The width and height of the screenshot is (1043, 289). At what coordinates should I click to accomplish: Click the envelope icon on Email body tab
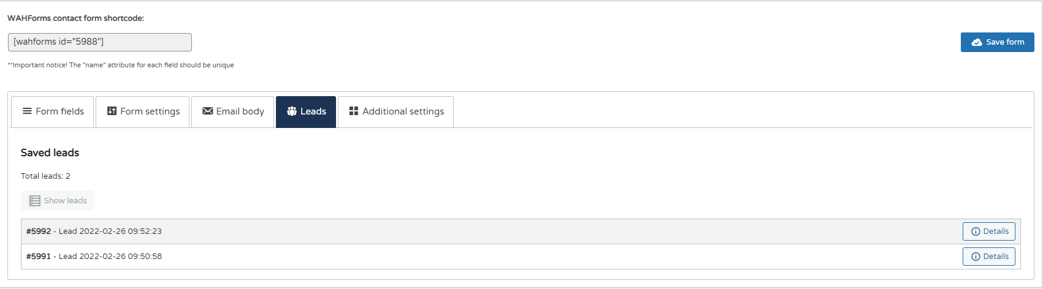[208, 111]
